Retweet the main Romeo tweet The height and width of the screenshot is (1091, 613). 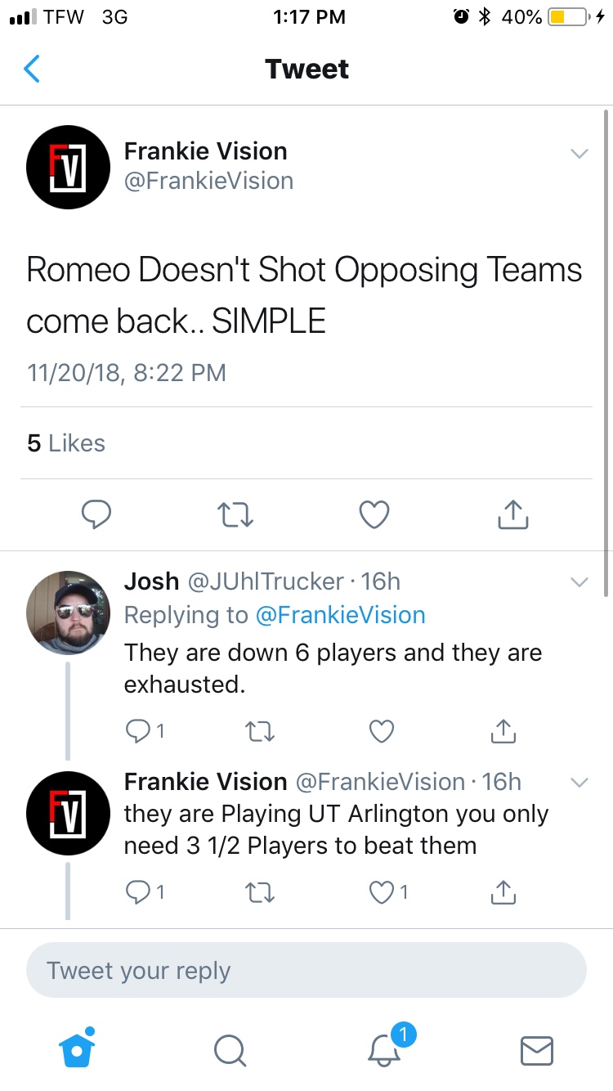coord(235,514)
